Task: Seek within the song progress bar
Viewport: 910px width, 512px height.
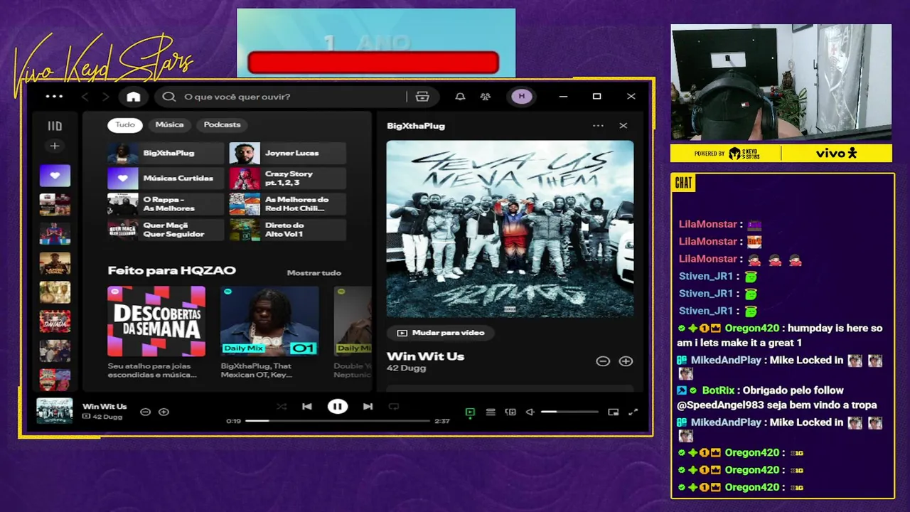Action: click(x=338, y=421)
